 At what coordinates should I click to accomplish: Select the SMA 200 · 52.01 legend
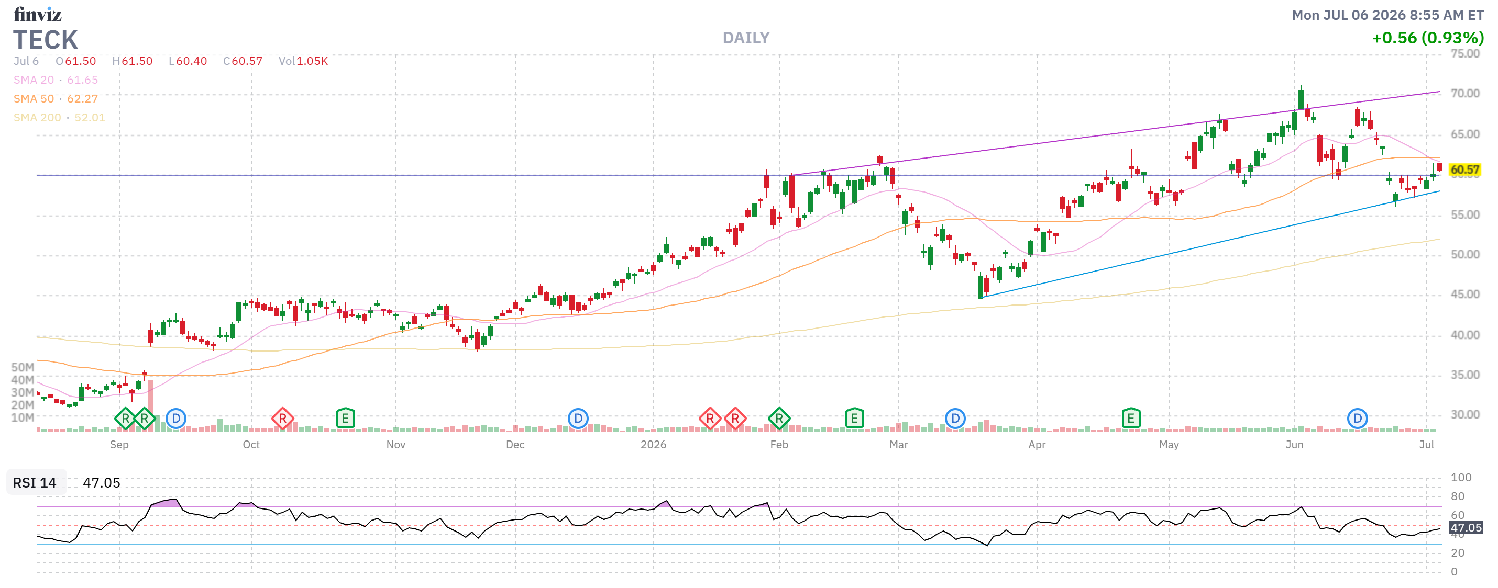coord(59,117)
